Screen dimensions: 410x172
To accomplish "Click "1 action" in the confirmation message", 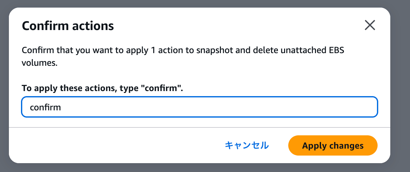I will pos(167,51).
